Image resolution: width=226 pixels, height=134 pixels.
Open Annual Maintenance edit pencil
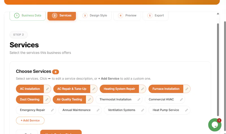coord(98,110)
